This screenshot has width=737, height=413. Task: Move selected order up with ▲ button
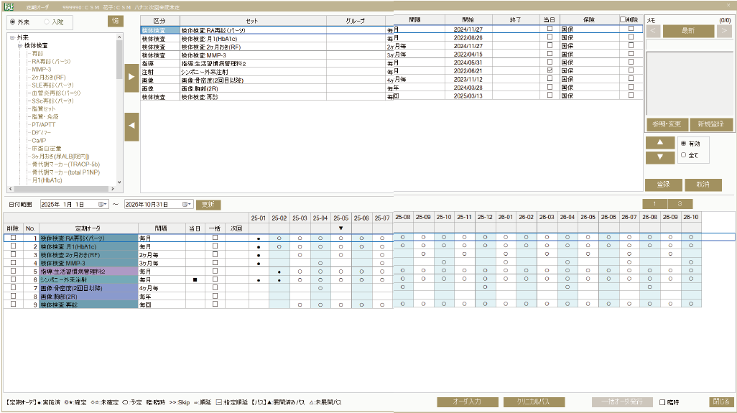tap(660, 143)
